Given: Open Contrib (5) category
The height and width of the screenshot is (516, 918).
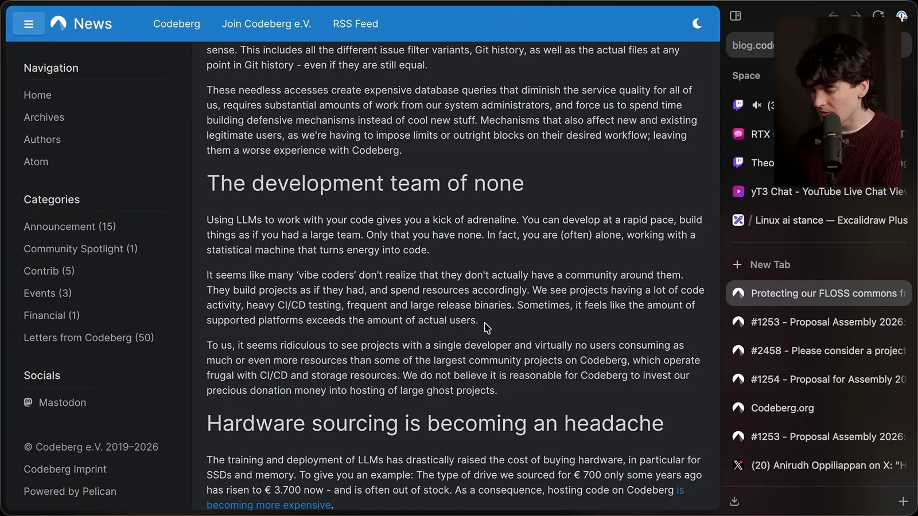Looking at the screenshot, I should tap(49, 271).
